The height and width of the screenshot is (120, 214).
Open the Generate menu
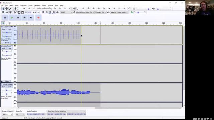[37, 5]
